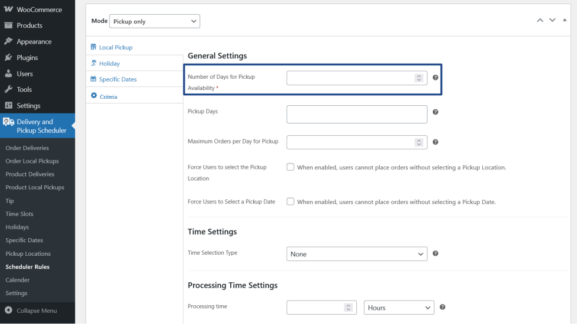Click help icon beside Time Selection Type
This screenshot has width=577, height=324.
coord(436,253)
